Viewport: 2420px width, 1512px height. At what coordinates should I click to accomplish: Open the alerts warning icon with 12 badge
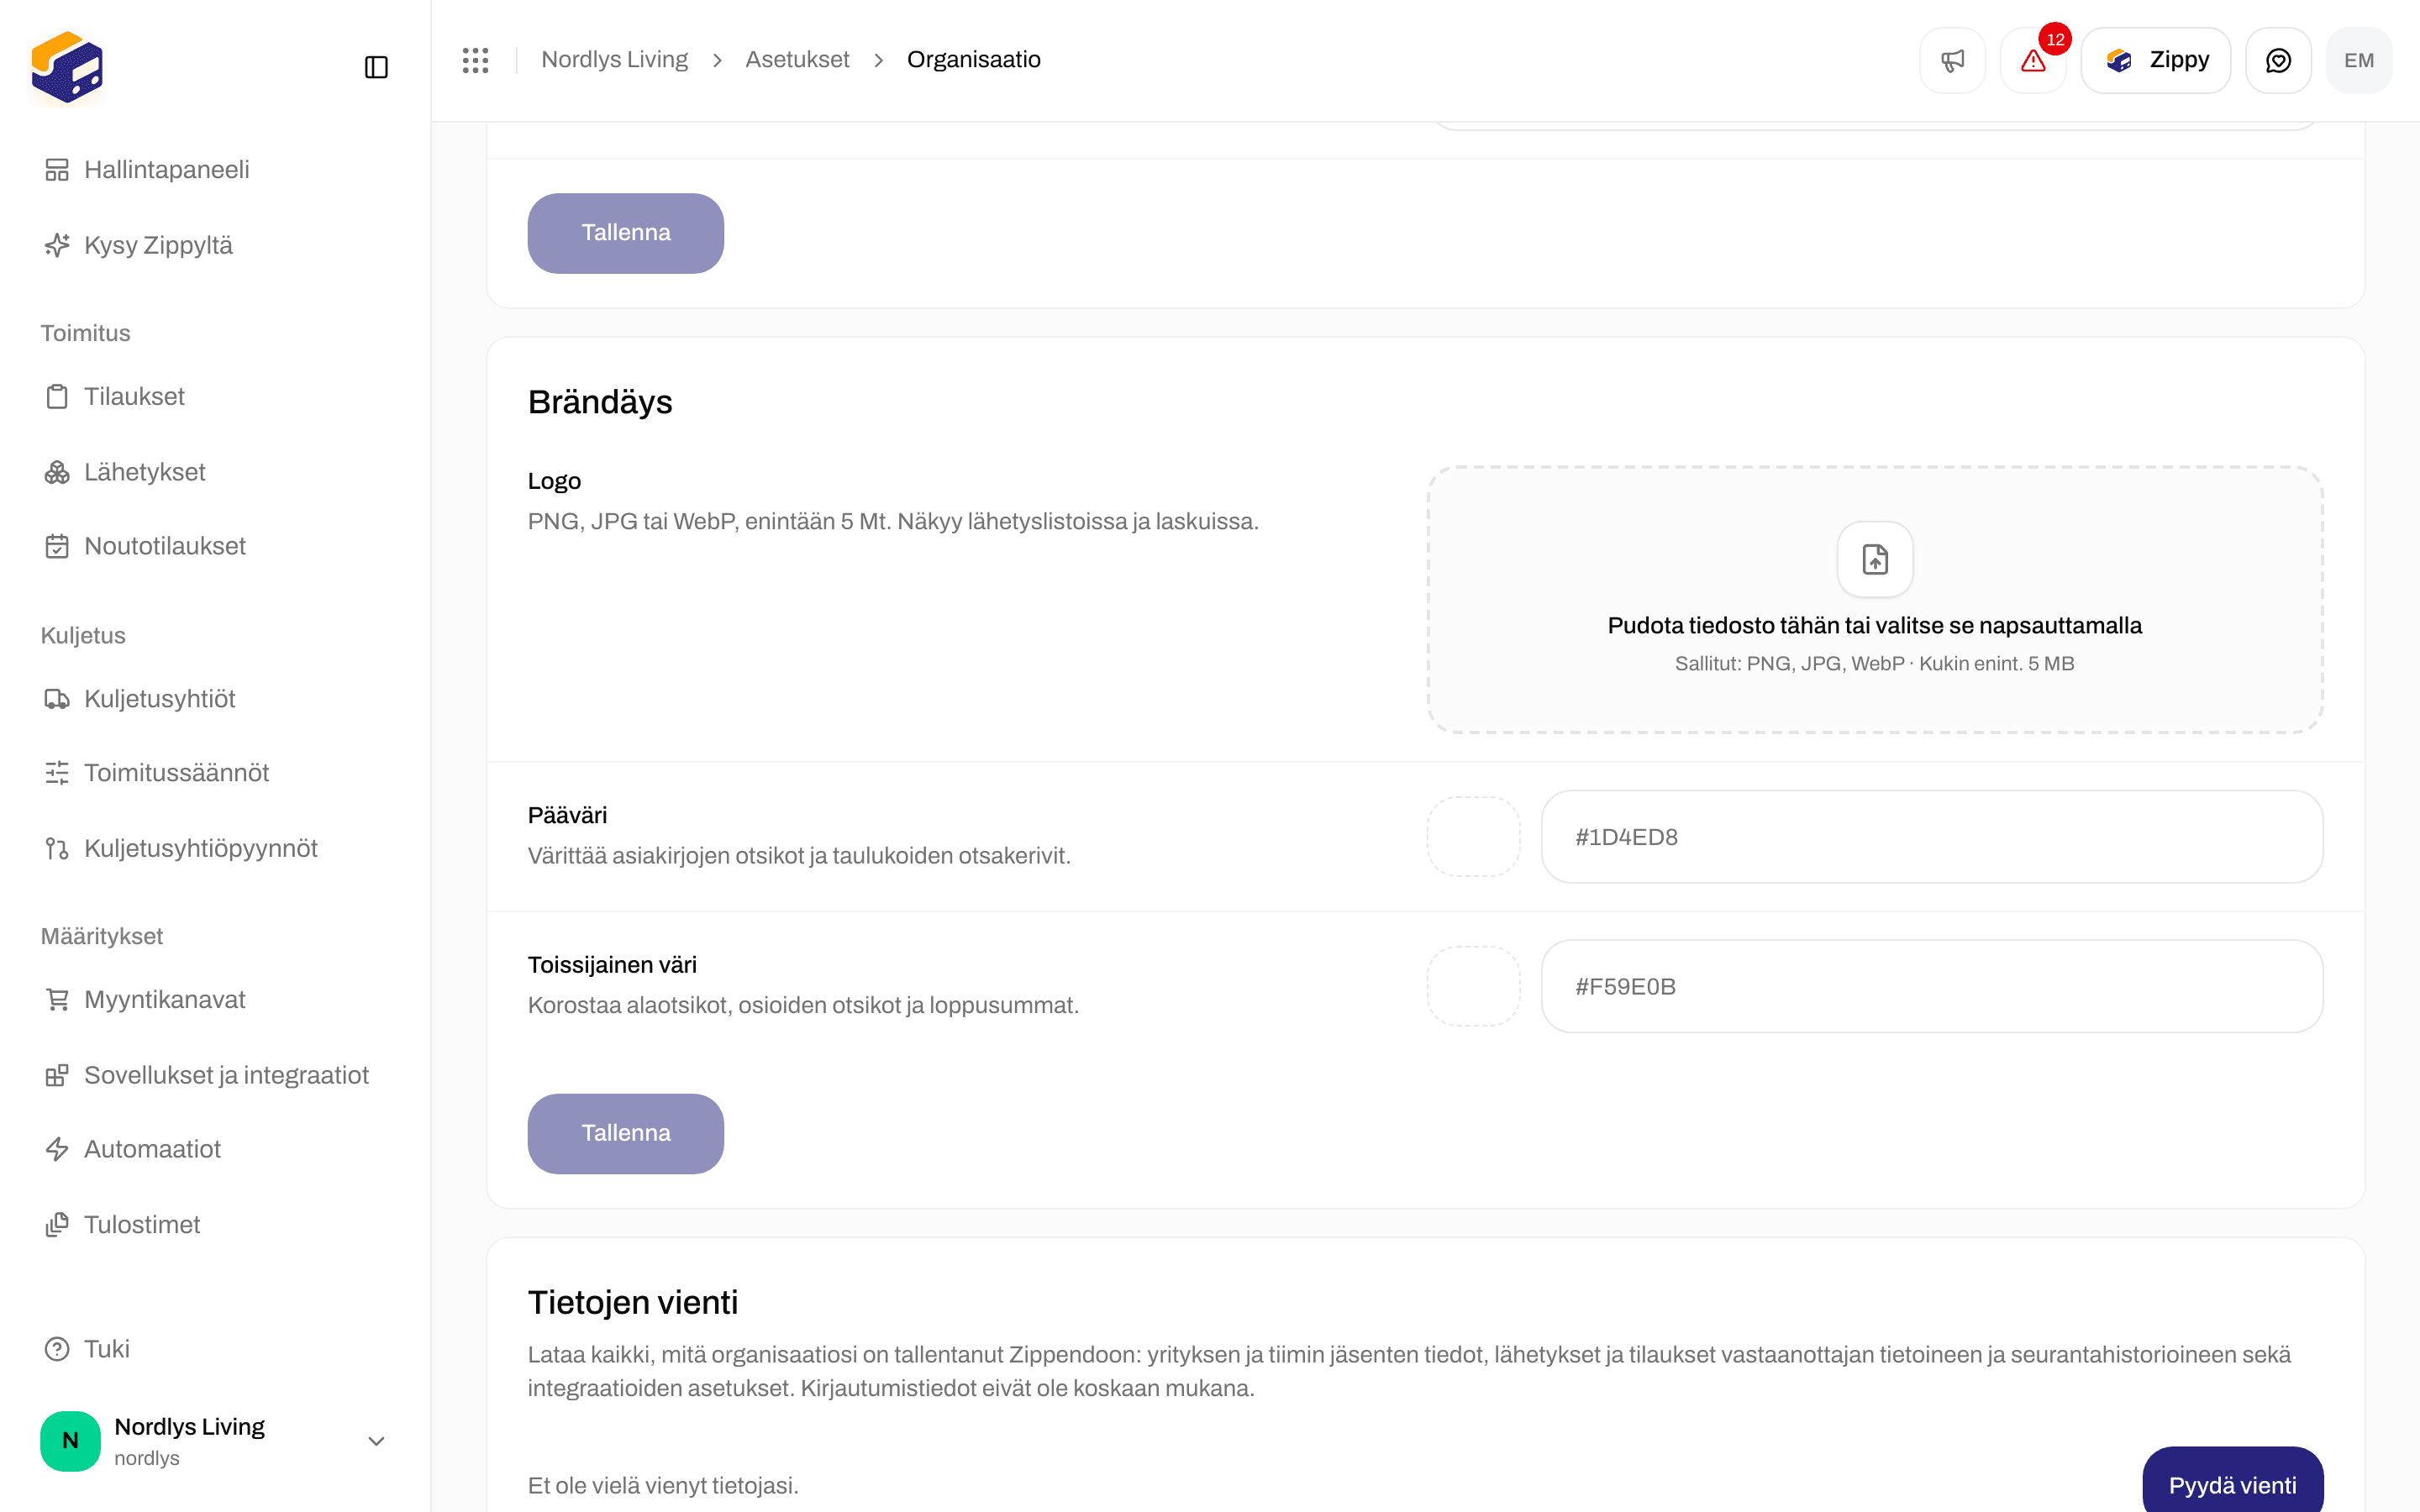pyautogui.click(x=2033, y=60)
